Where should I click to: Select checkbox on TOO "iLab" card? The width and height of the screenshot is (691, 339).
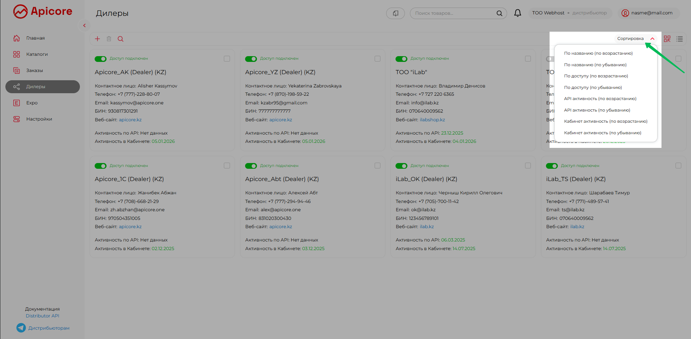[528, 59]
